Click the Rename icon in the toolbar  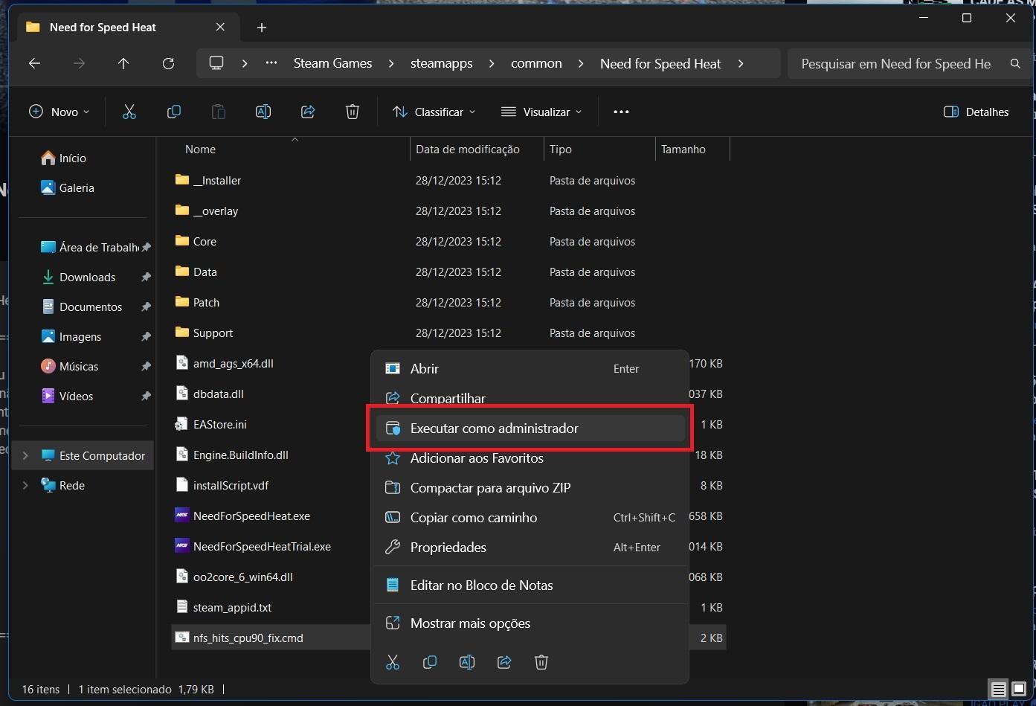pyautogui.click(x=263, y=112)
